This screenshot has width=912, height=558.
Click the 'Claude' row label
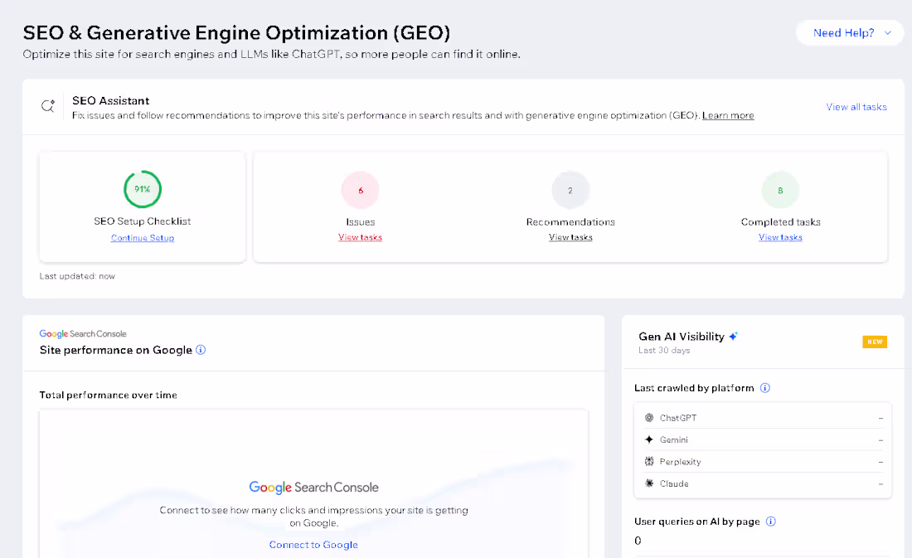coord(674,483)
